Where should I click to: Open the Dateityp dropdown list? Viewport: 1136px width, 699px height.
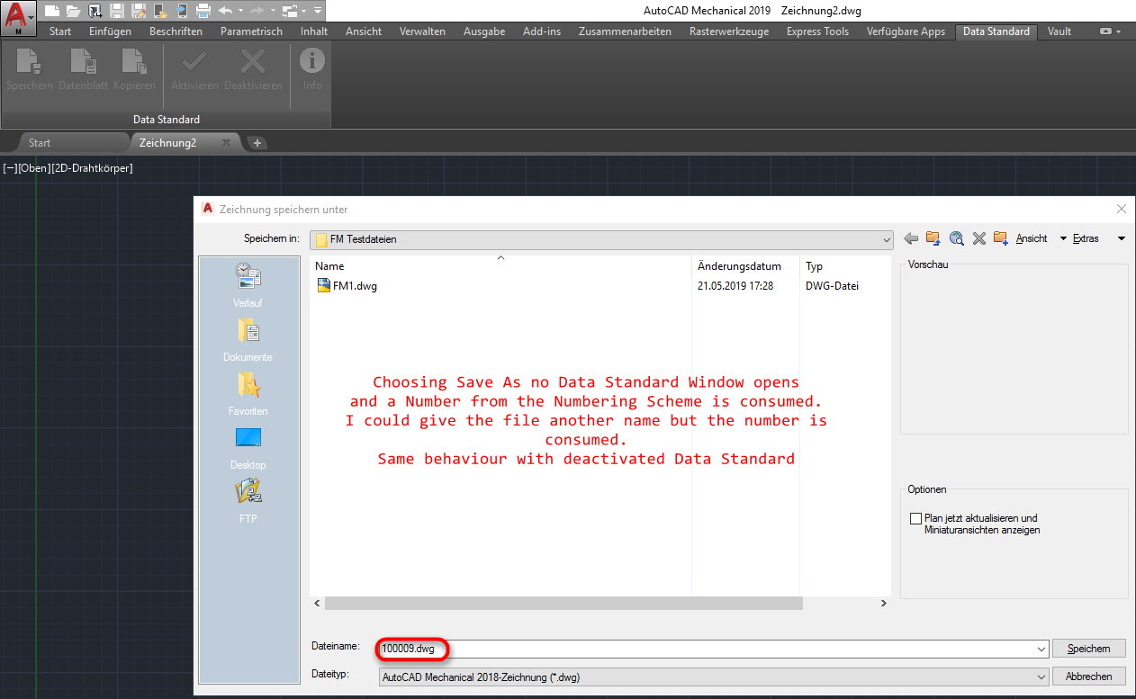[x=1042, y=676]
